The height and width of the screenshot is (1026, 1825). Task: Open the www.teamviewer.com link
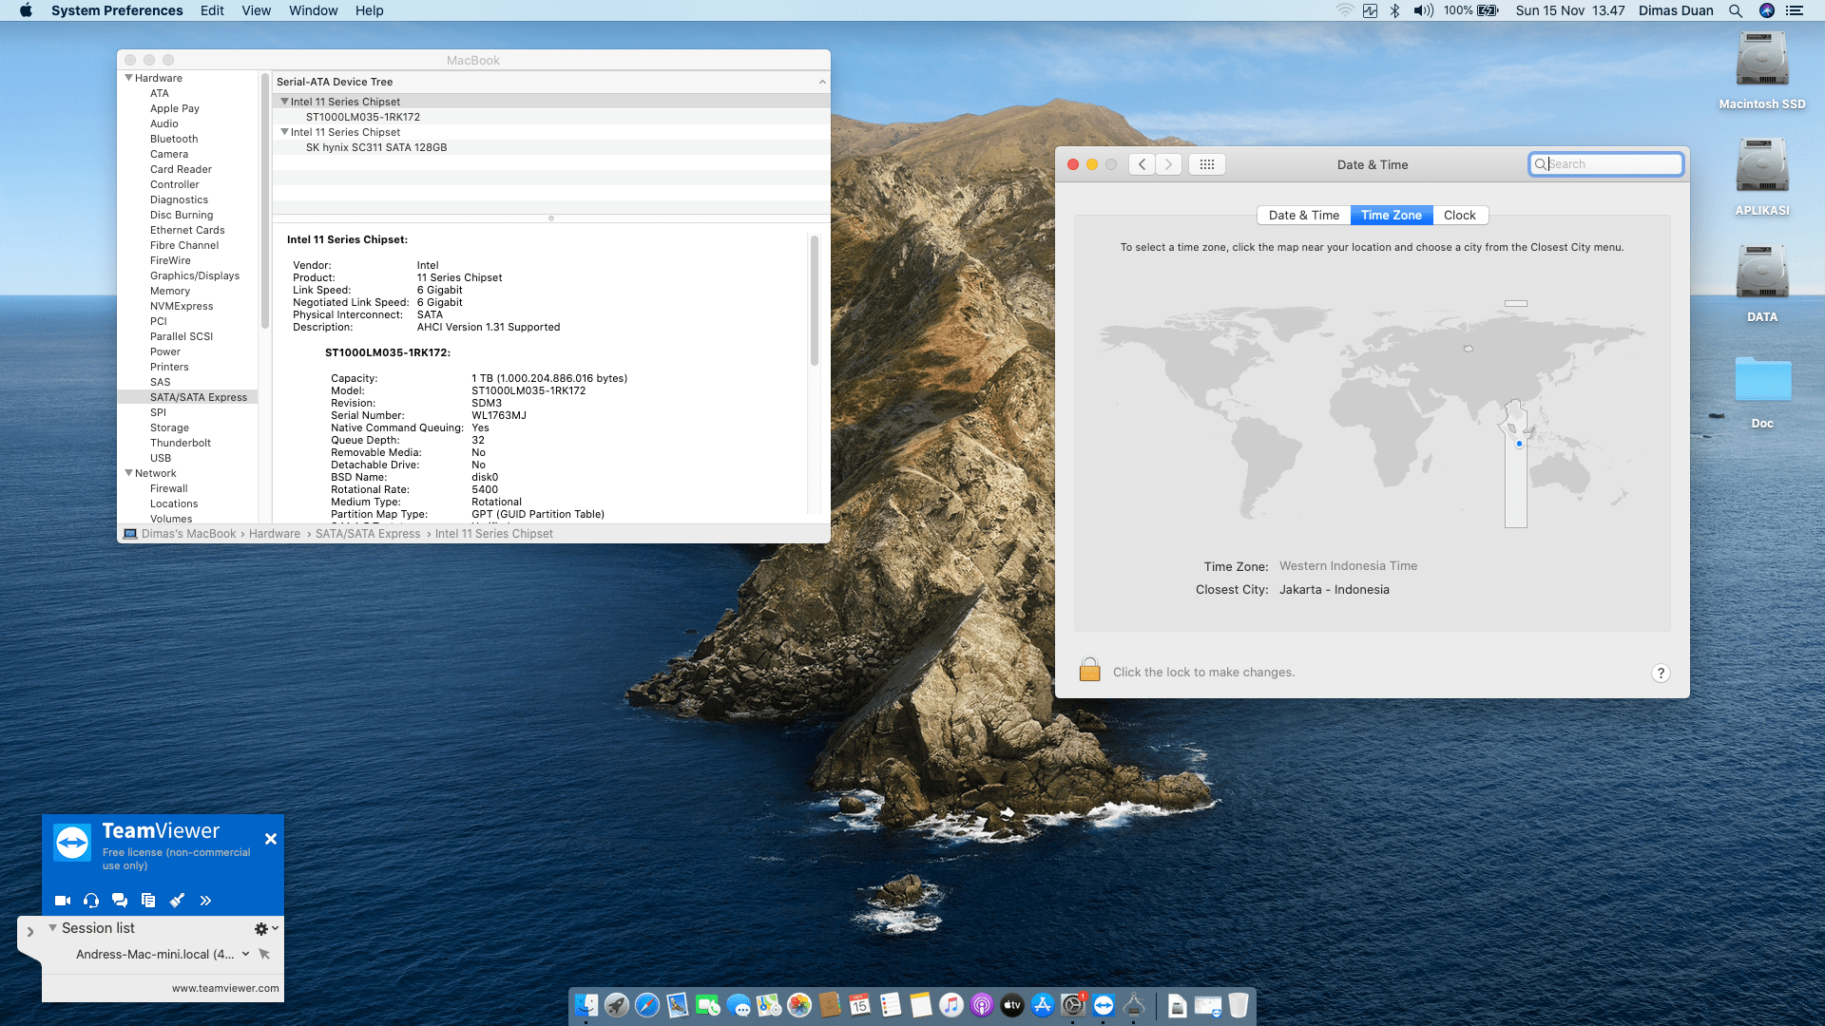(x=225, y=988)
